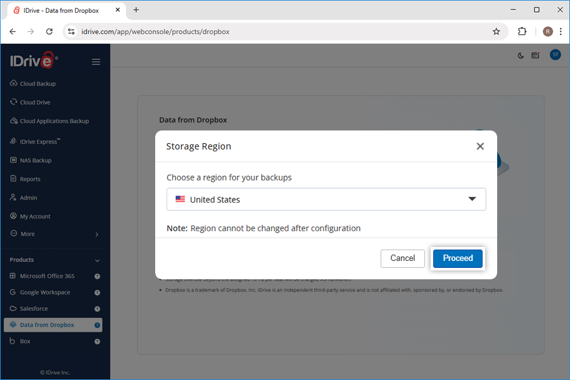Click help icon next to Microsoft Office 365
The image size is (570, 380).
[x=97, y=276]
